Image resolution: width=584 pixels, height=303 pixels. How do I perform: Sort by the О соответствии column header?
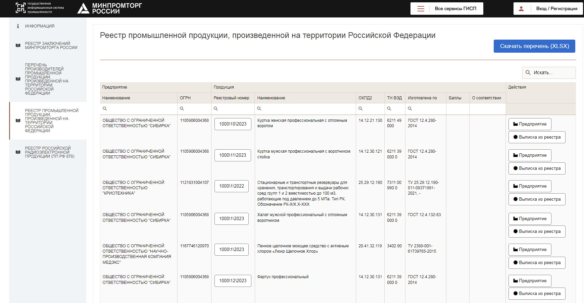[x=488, y=98]
